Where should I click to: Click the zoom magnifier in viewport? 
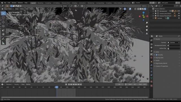(147, 23)
